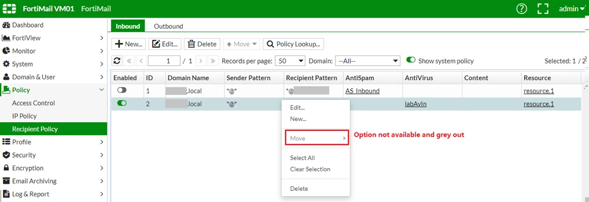
Task: Sort by Resource column header
Action: (551, 78)
